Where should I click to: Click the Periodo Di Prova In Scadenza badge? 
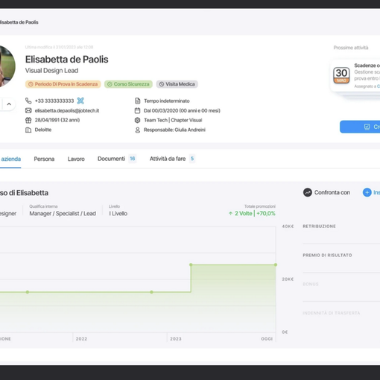[x=63, y=84]
